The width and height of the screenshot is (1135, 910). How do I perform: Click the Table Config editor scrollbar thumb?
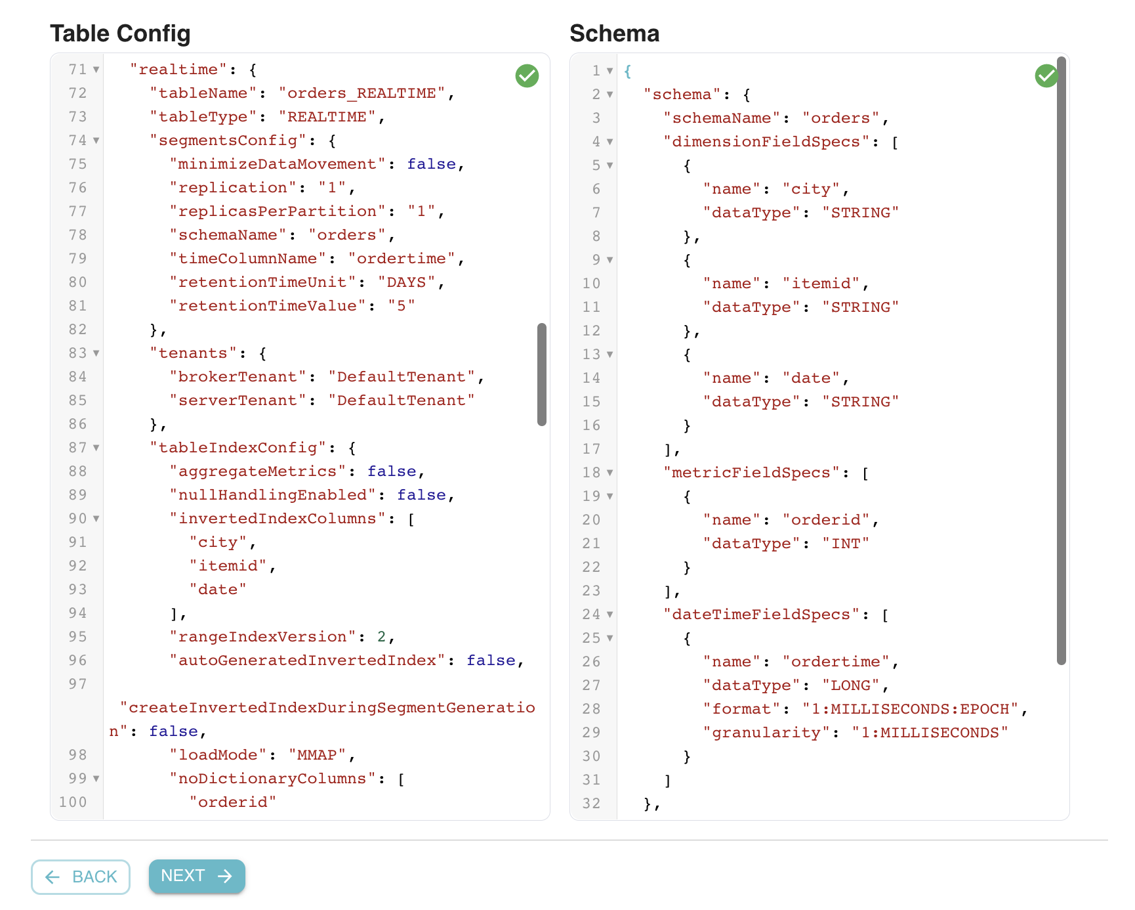click(x=542, y=374)
